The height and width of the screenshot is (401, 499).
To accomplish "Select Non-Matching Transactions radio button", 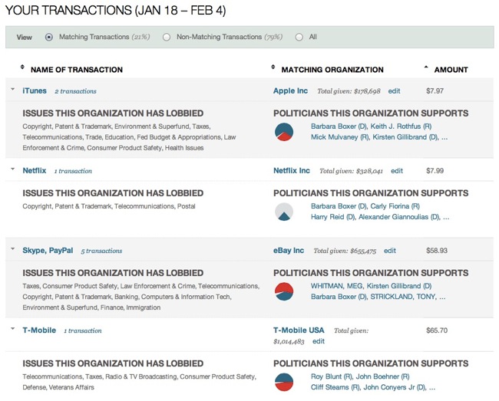I will [167, 37].
